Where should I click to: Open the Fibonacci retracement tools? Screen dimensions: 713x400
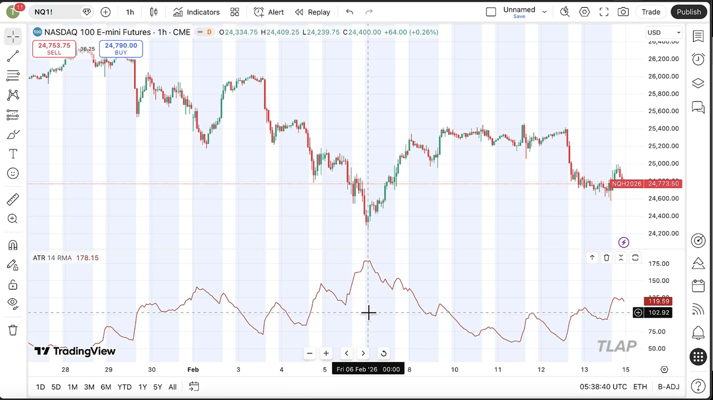pos(13,76)
